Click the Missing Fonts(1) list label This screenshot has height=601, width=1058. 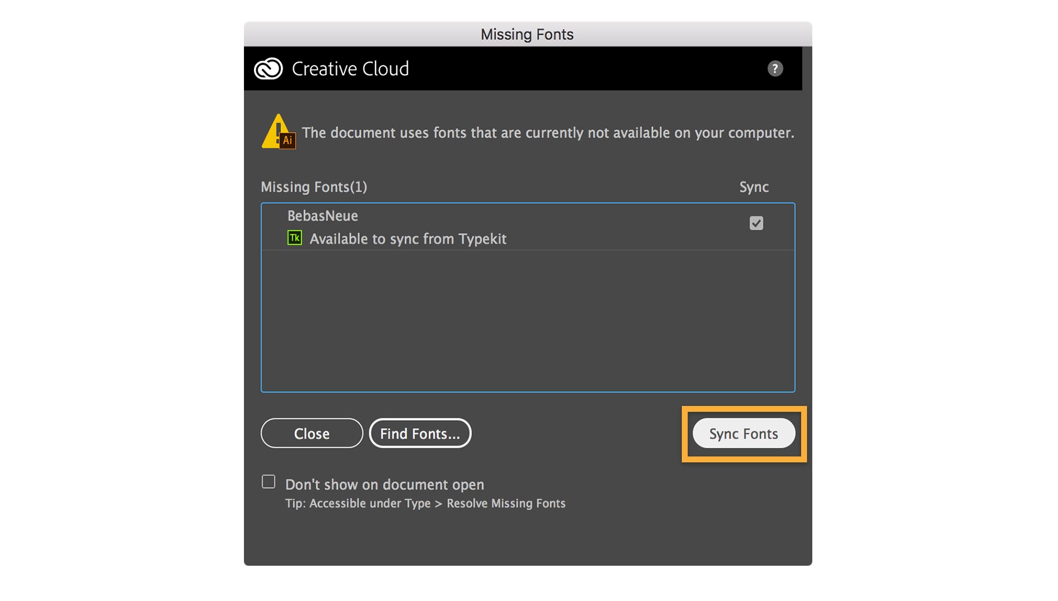point(314,187)
